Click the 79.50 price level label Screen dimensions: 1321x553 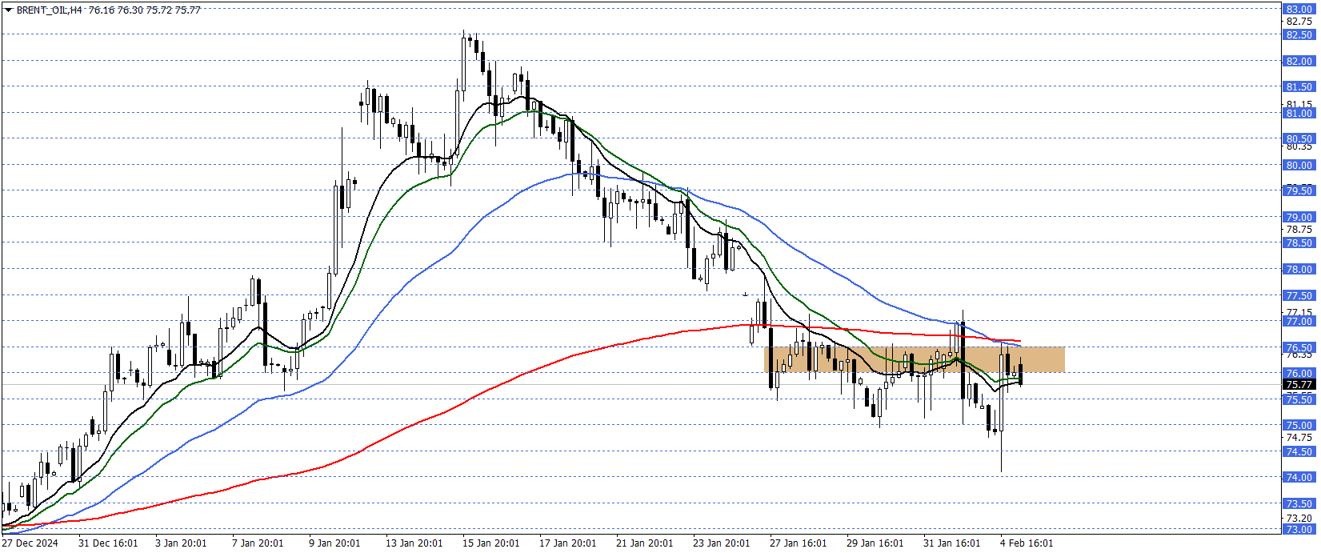(1299, 190)
